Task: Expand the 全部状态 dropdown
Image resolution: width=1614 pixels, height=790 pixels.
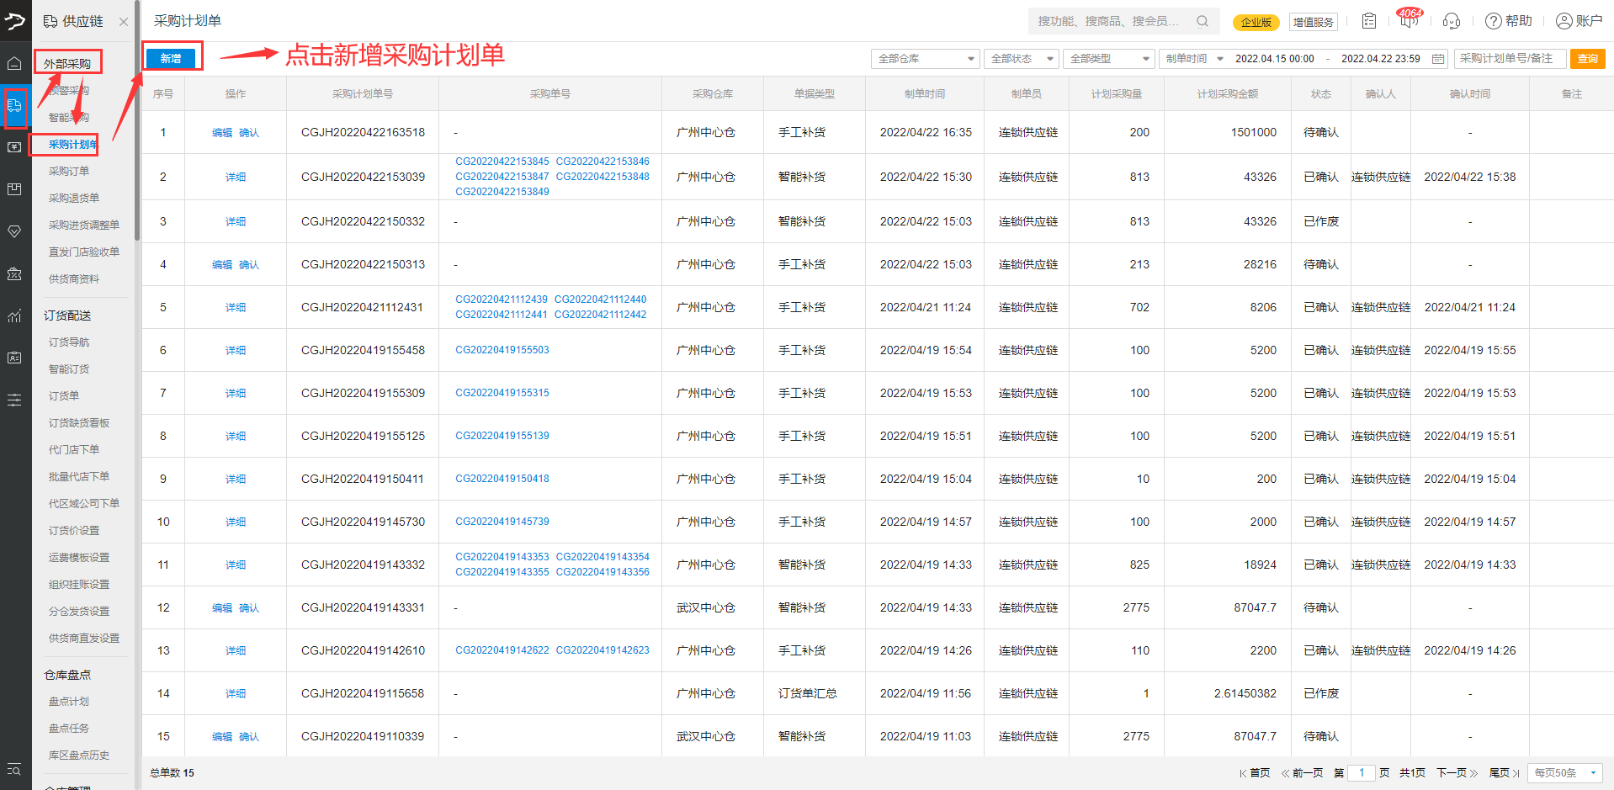Action: tap(1022, 59)
